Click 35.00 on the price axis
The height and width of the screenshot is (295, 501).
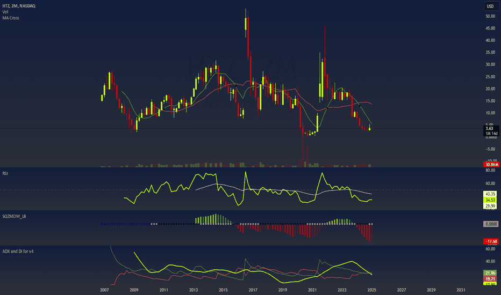(490, 53)
